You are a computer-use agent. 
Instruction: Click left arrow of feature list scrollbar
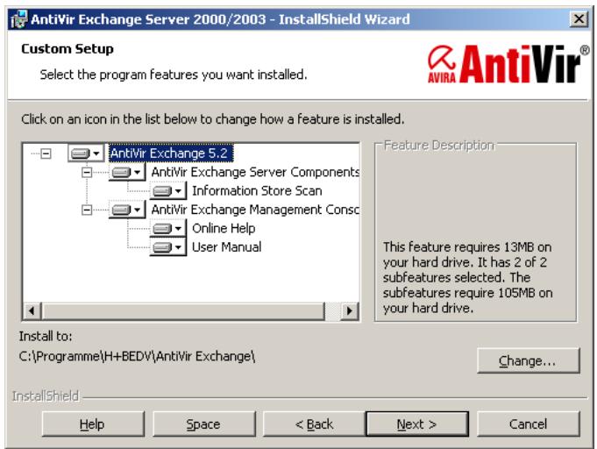coord(32,310)
